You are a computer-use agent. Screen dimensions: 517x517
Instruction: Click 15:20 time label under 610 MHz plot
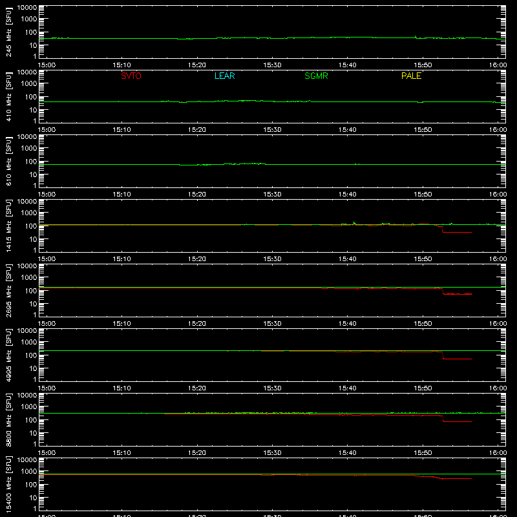pyautogui.click(x=197, y=195)
